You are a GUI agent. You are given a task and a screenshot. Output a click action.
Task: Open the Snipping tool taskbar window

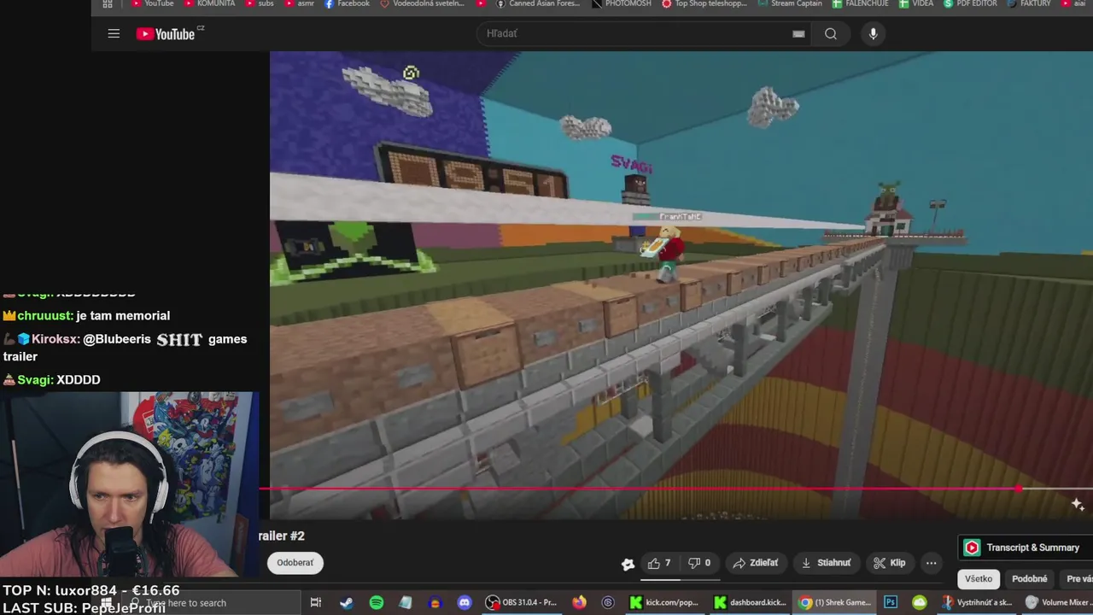[x=977, y=602]
